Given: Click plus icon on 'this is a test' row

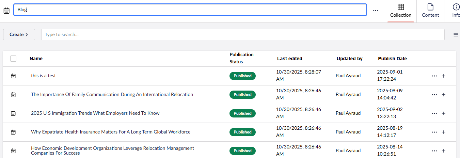Looking at the screenshot, I should 443,76.
